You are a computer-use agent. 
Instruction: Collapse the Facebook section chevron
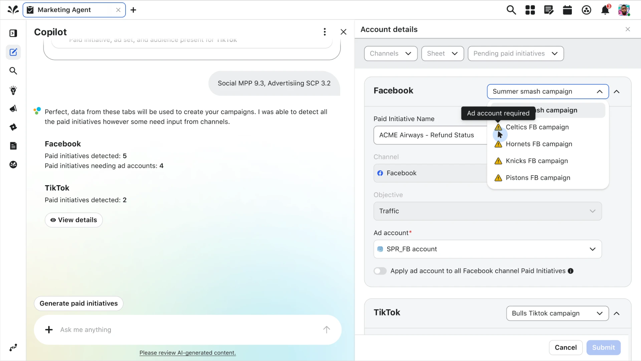click(617, 91)
